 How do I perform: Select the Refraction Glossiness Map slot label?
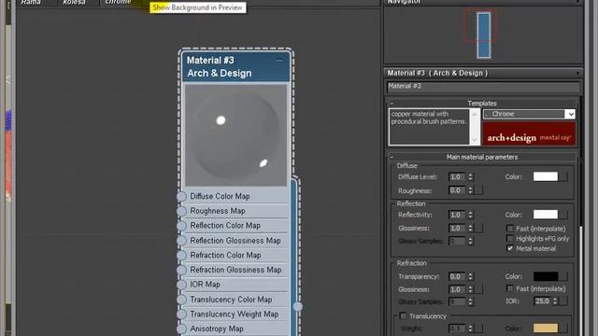(235, 270)
